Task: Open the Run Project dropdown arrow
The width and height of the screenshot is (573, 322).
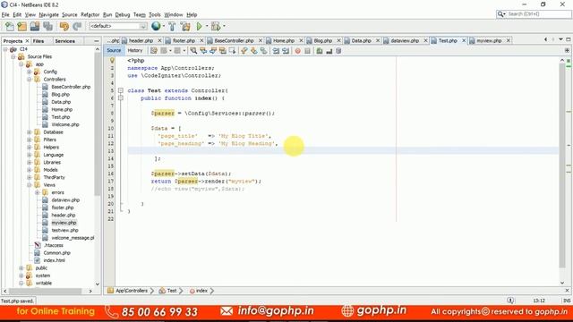Action: coord(207,26)
